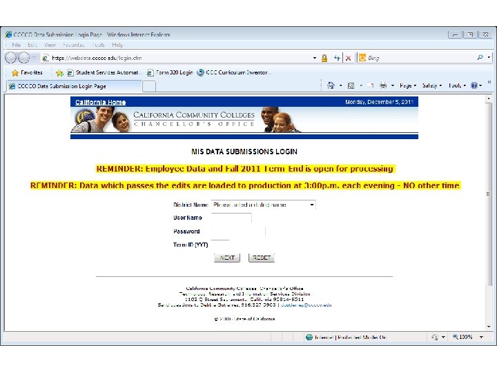Screen dimensions: 497x372
Task: Click the red Stop loading icon
Action: coord(348,58)
